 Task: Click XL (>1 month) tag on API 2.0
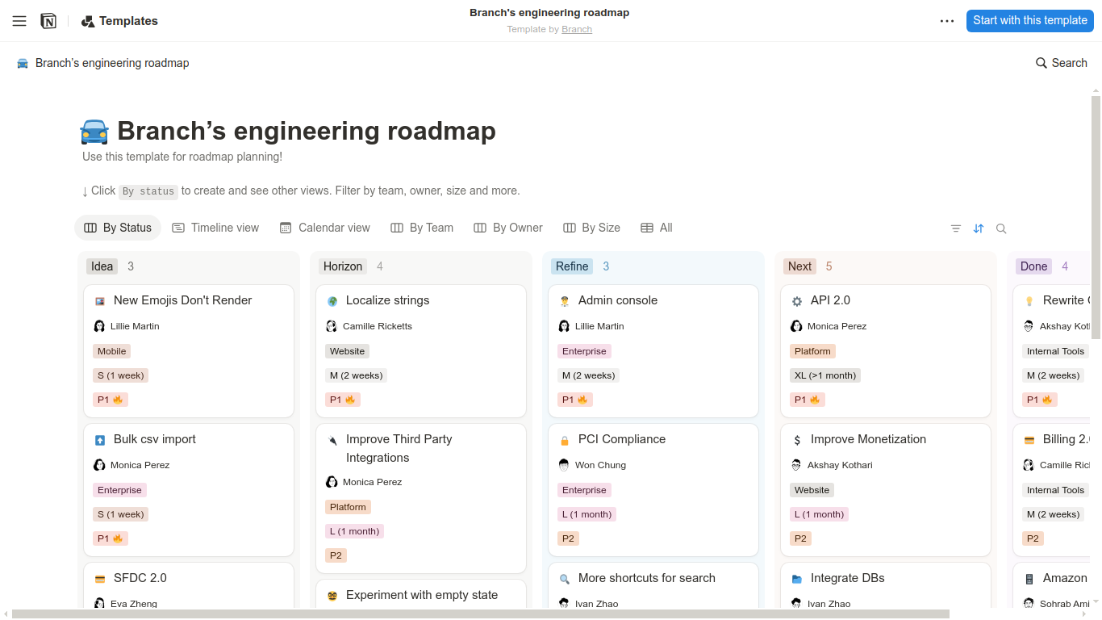pyautogui.click(x=825, y=375)
